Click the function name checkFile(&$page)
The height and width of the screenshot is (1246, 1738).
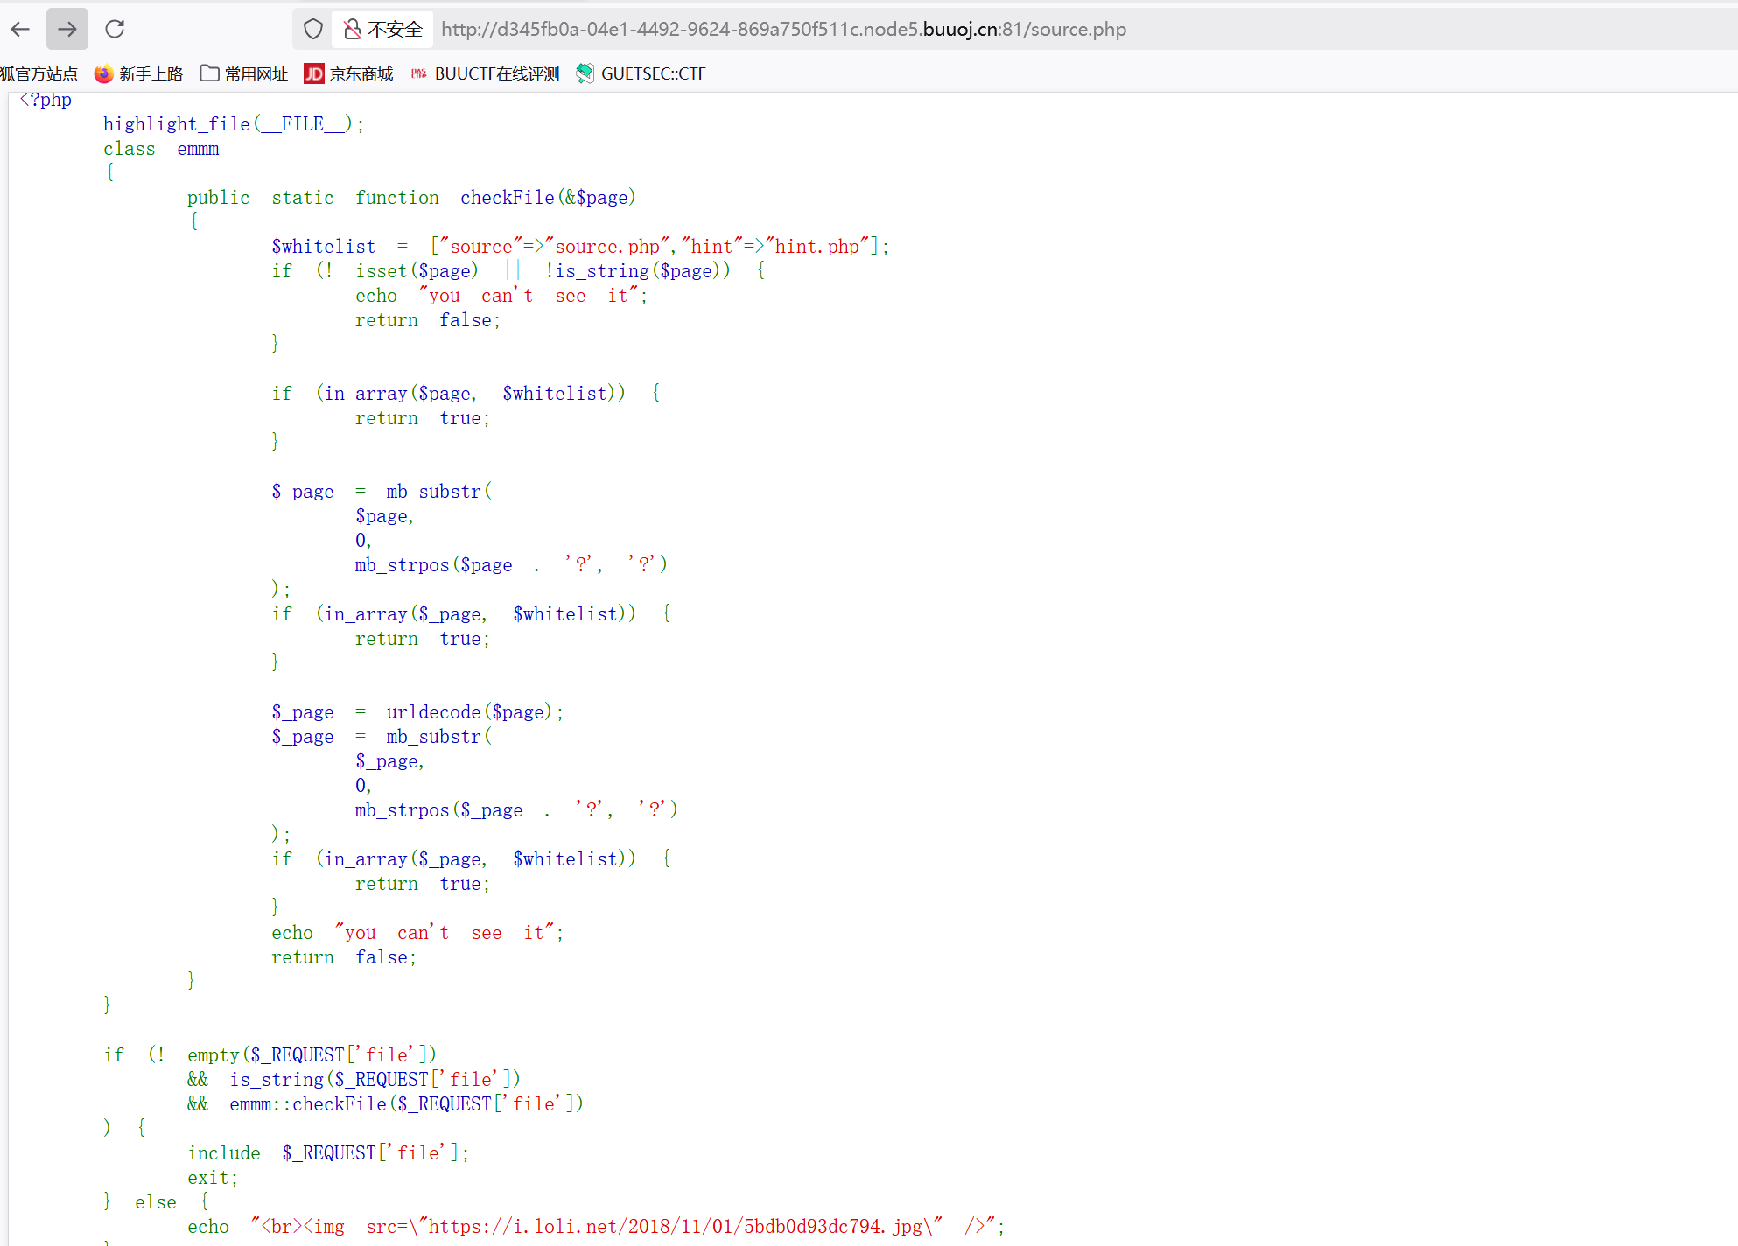pos(548,198)
